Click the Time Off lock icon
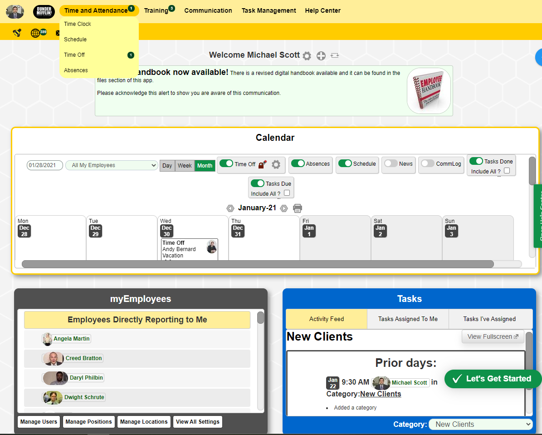The image size is (542, 435). [x=262, y=165]
